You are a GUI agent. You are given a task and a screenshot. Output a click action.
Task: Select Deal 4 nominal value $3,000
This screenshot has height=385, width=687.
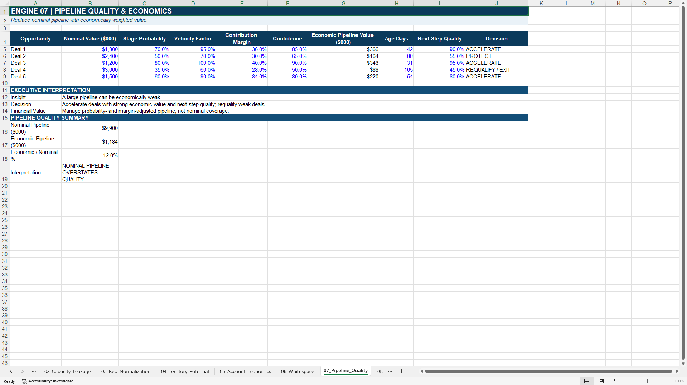(90, 70)
